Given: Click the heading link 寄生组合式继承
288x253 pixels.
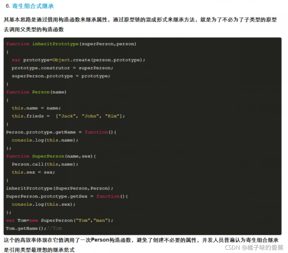Looking at the screenshot, I should (x=33, y=6).
